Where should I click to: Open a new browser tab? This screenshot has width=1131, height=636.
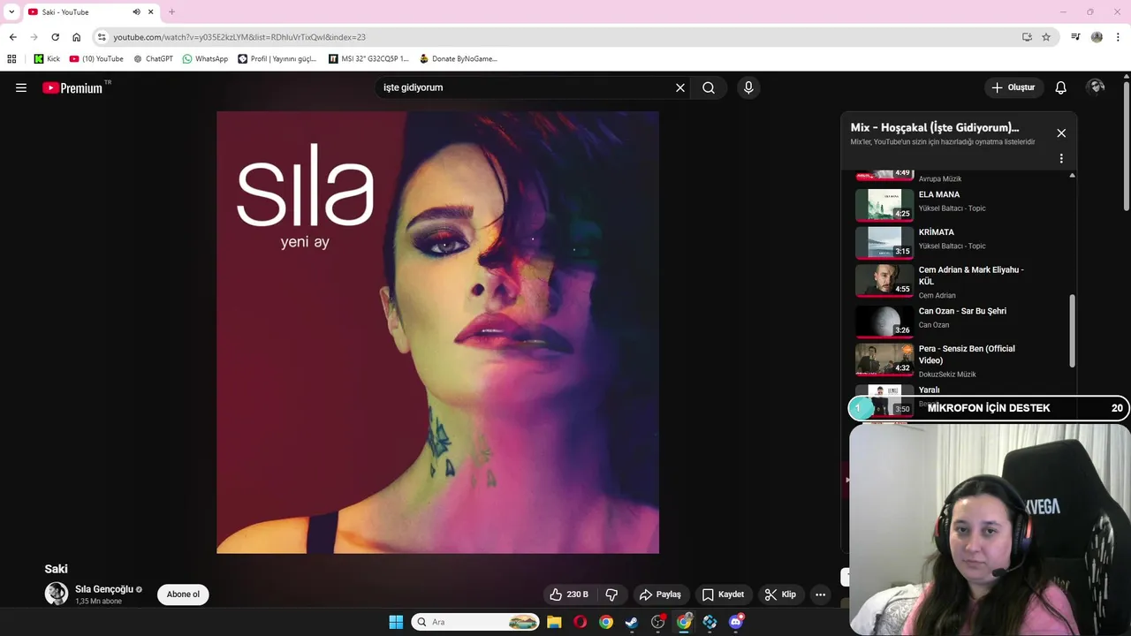click(171, 12)
